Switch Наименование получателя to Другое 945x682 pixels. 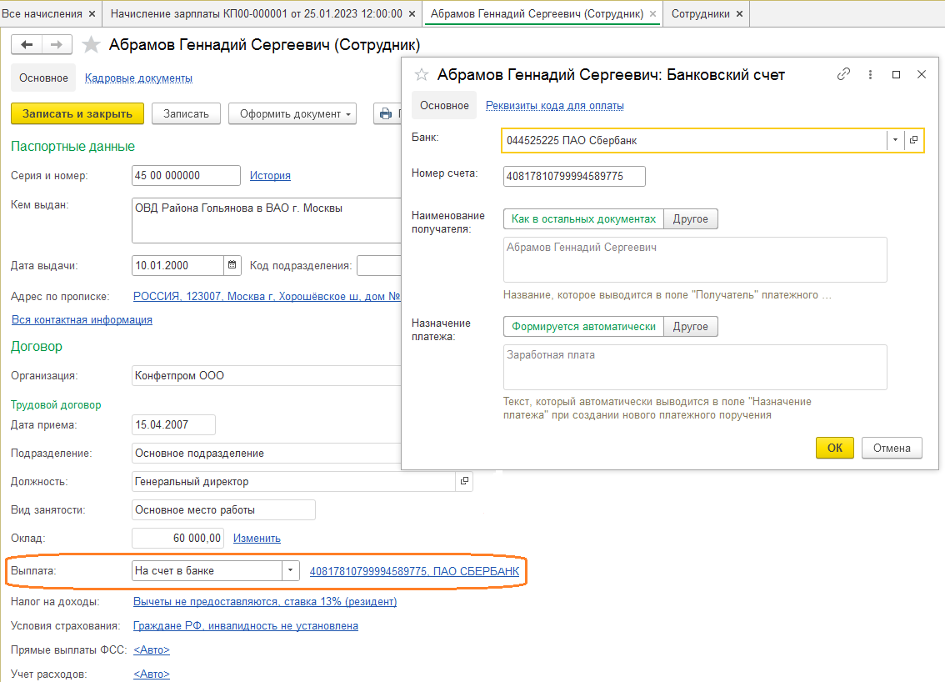691,219
